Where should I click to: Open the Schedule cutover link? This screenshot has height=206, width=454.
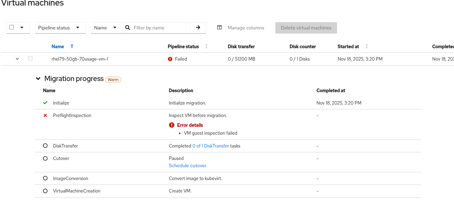coord(188,166)
